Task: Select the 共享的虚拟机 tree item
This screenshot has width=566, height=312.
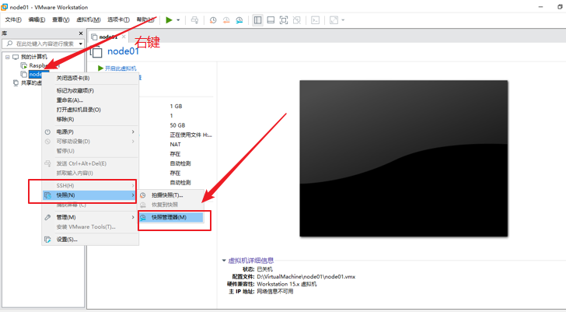Action: pos(31,83)
